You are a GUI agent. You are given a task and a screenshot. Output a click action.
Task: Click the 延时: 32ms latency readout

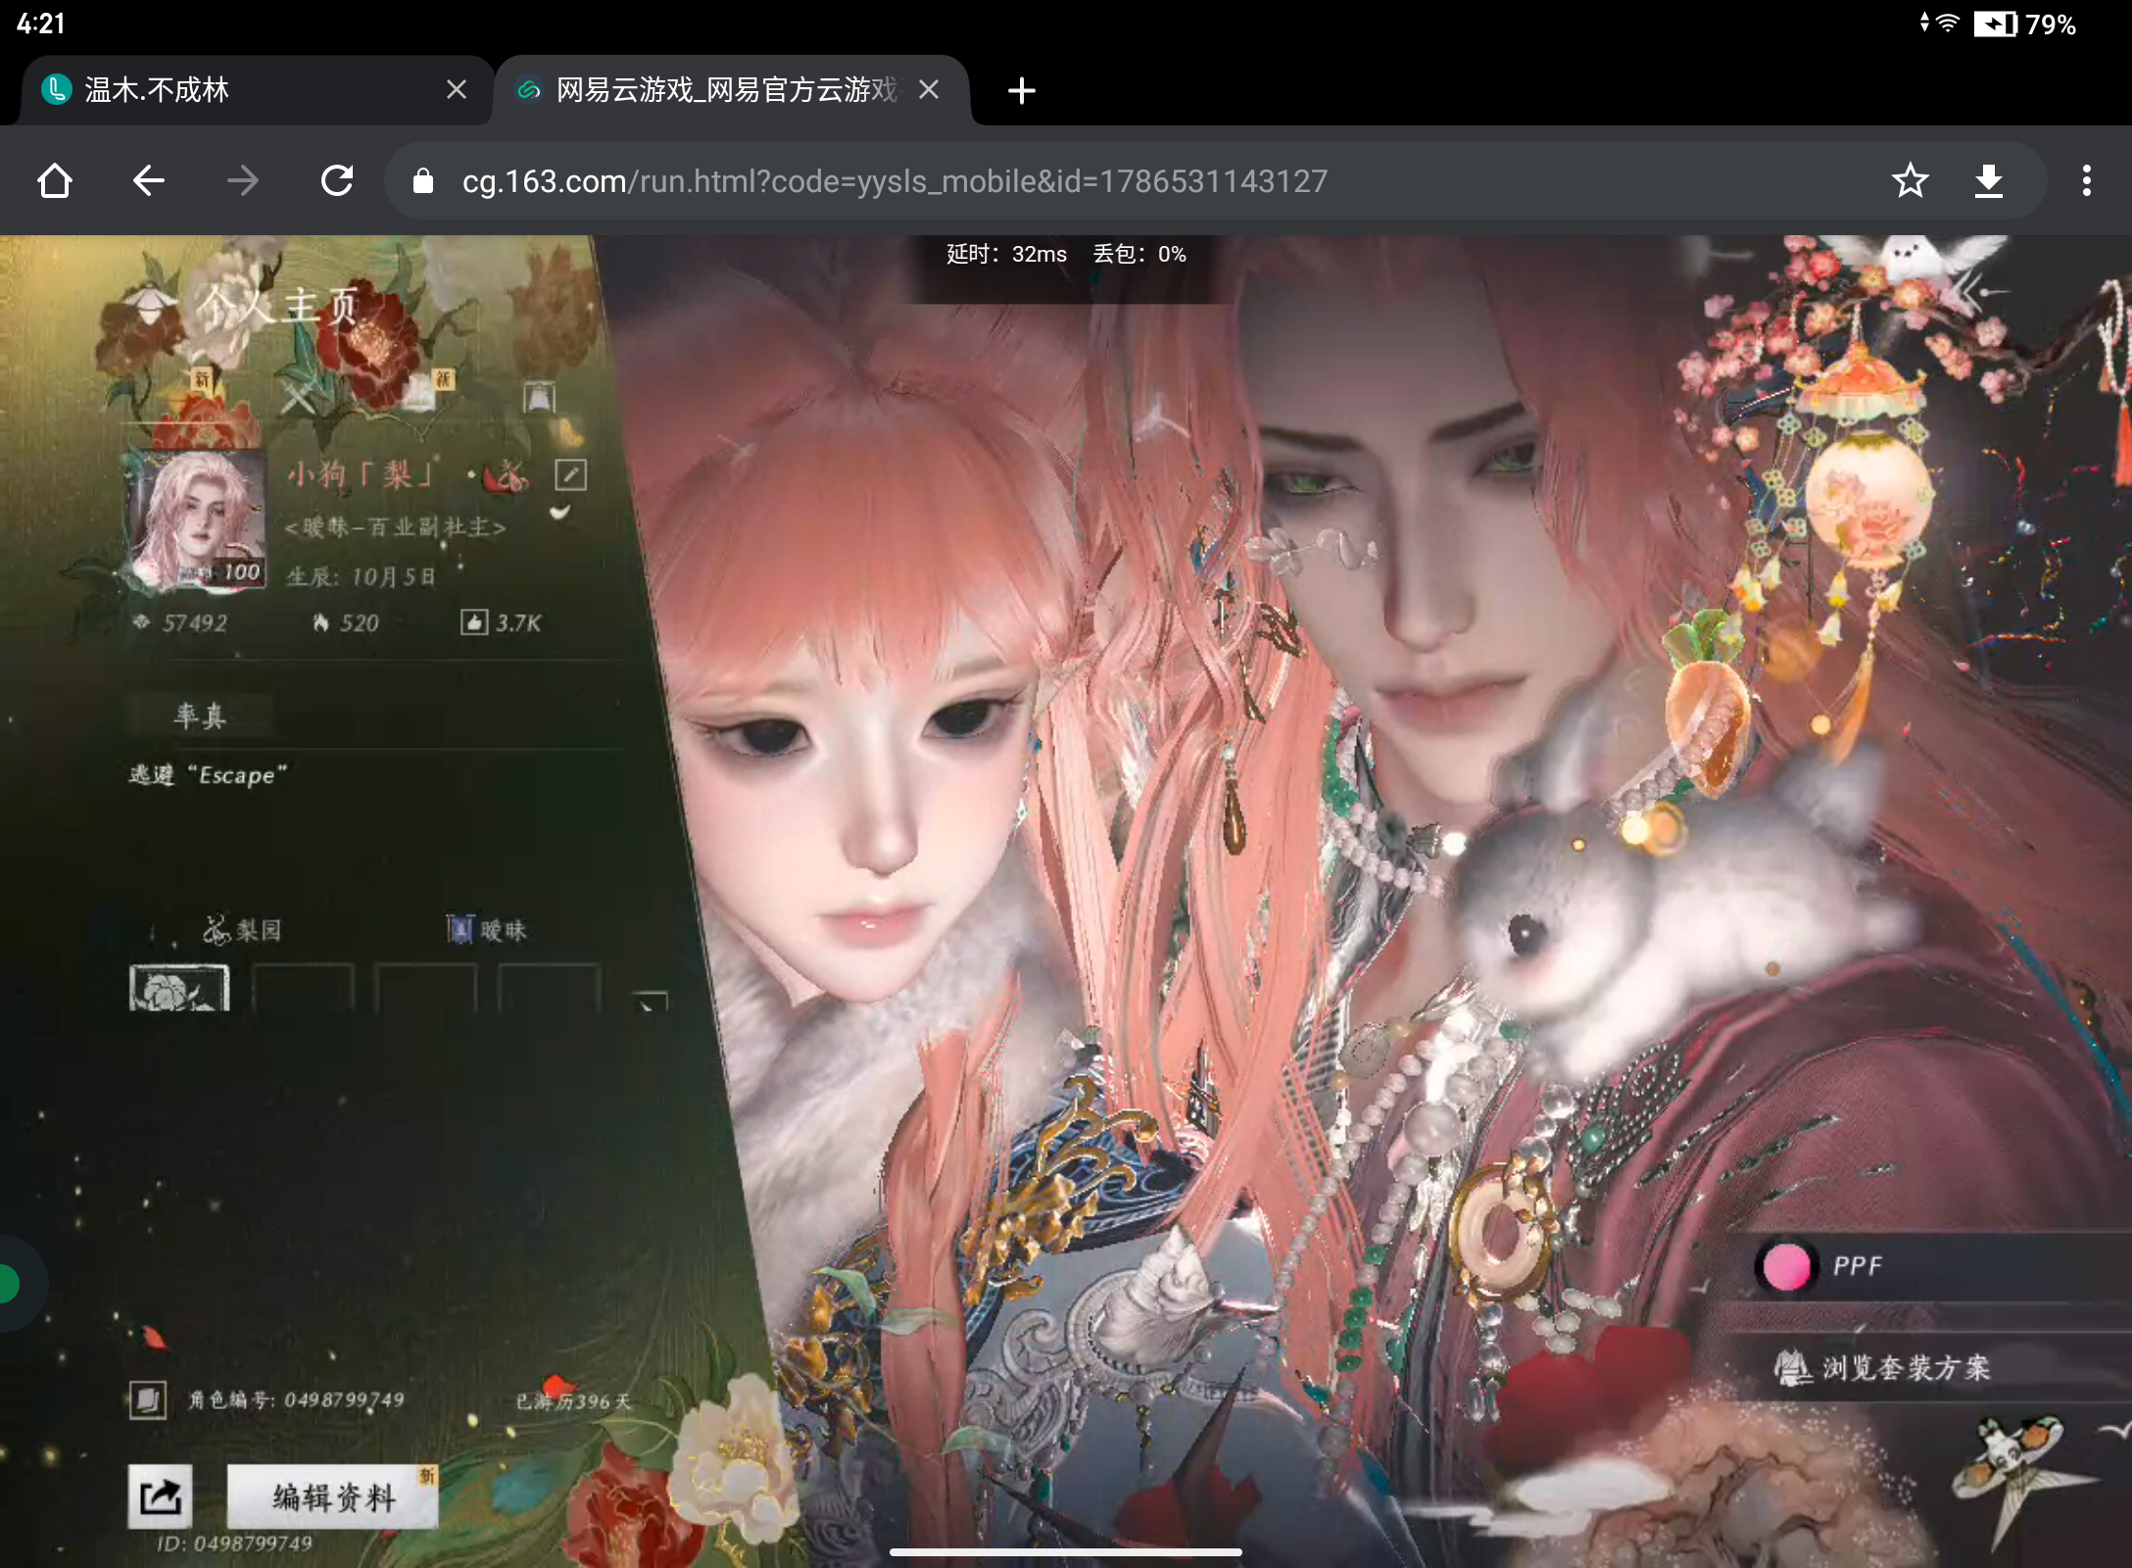tap(1006, 255)
